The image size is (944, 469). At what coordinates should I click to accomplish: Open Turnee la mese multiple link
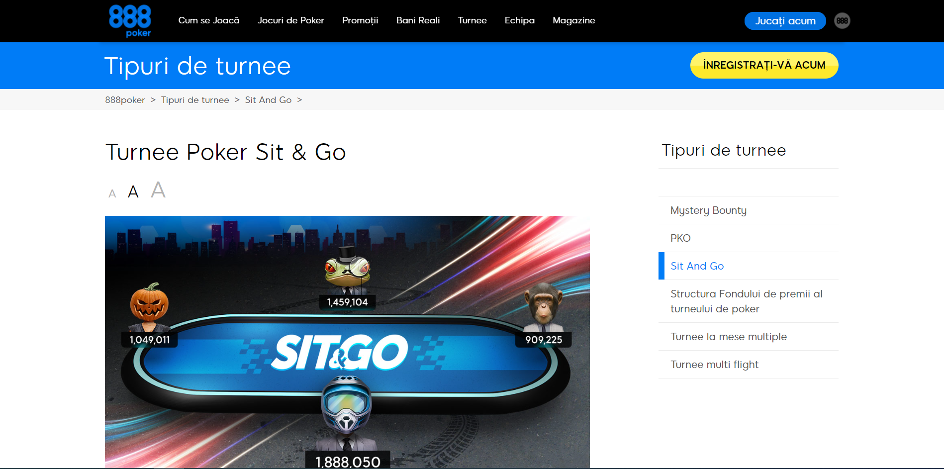point(749,337)
